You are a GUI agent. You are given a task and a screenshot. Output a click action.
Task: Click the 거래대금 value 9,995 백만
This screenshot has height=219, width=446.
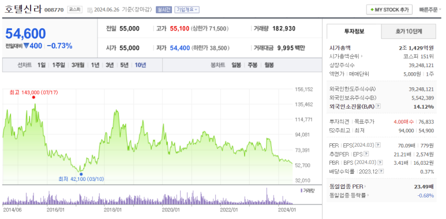tap(291, 48)
